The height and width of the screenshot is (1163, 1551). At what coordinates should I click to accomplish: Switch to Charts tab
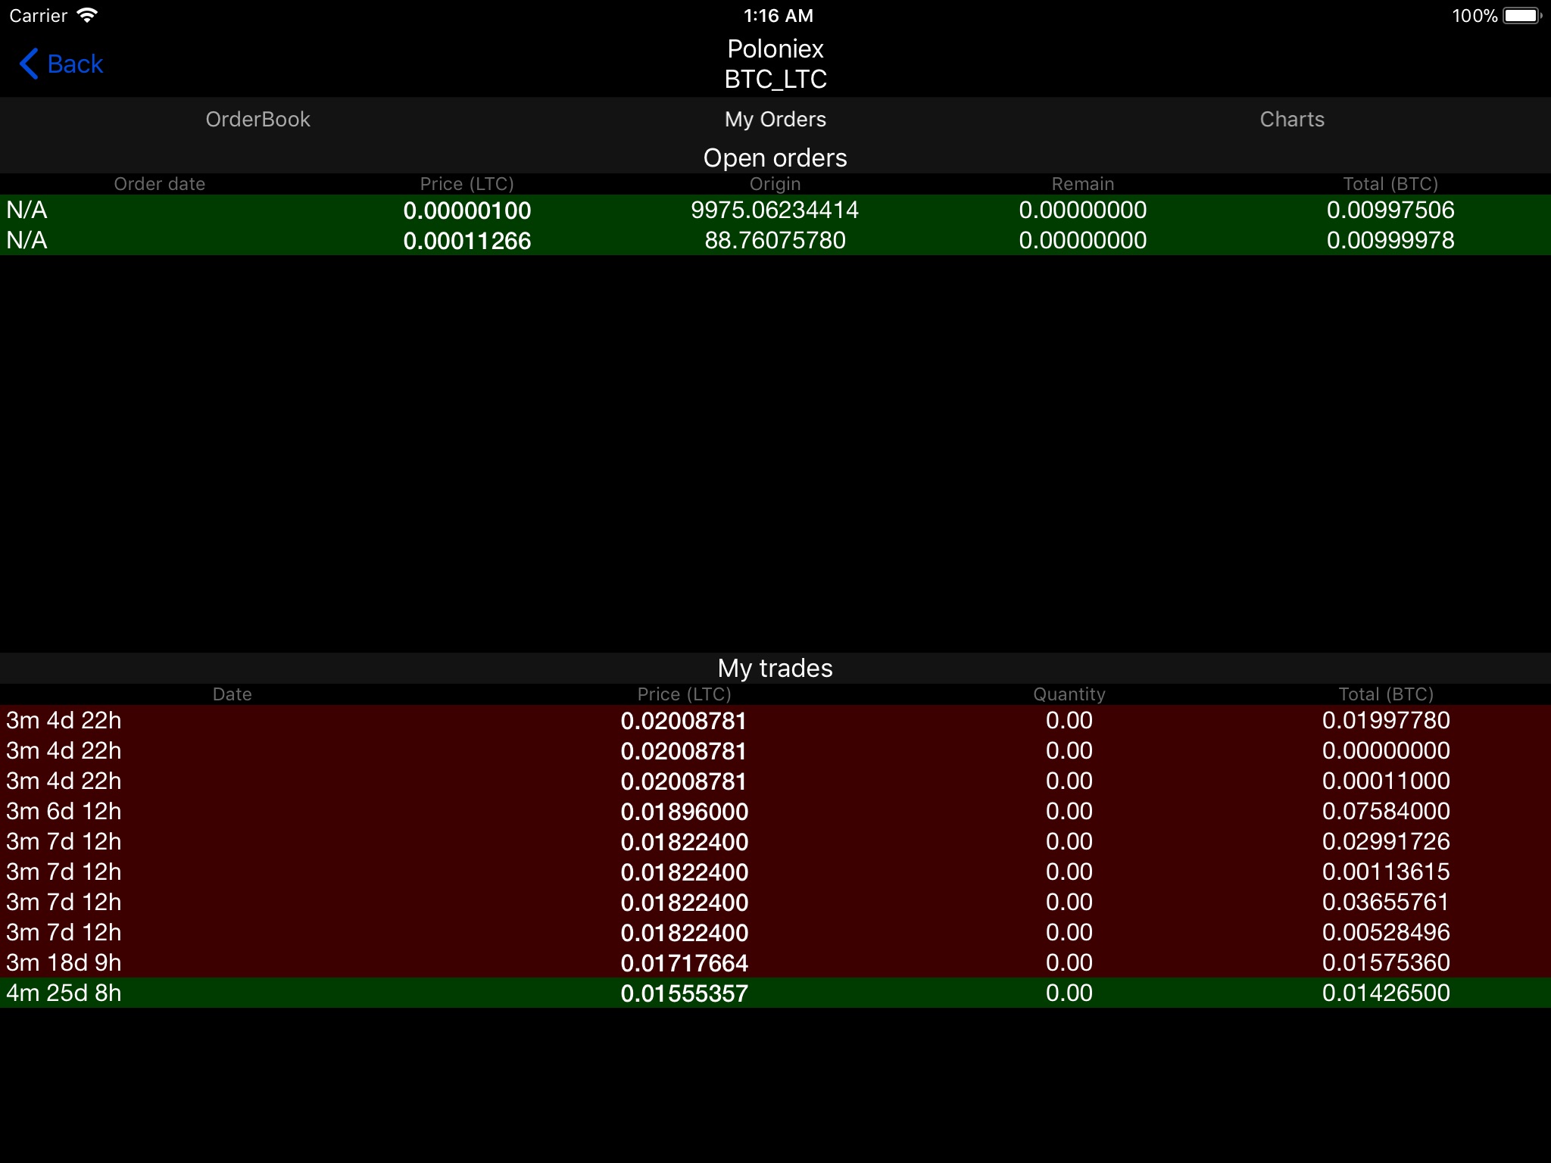[1292, 119]
